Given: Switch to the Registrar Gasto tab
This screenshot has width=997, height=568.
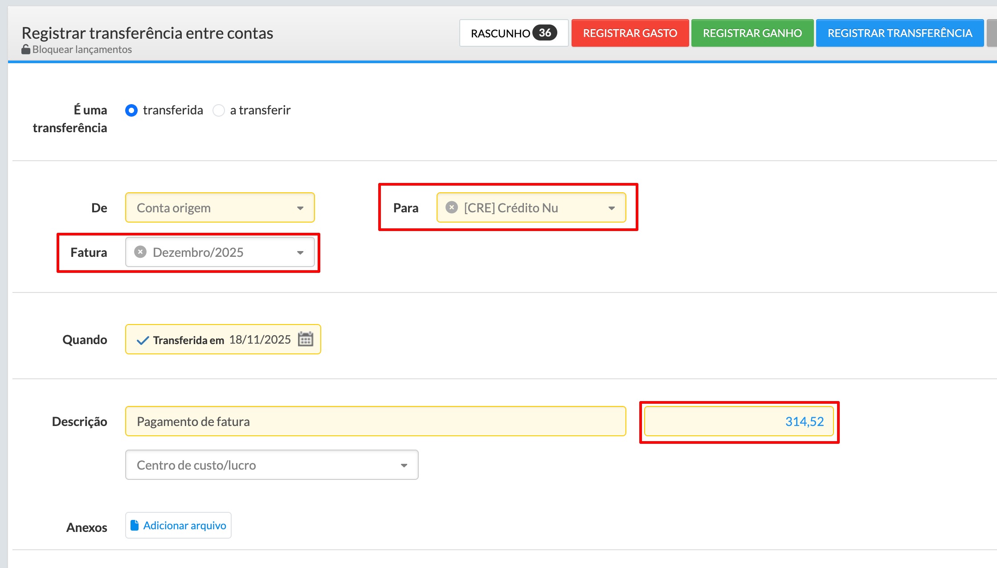Looking at the screenshot, I should [630, 33].
